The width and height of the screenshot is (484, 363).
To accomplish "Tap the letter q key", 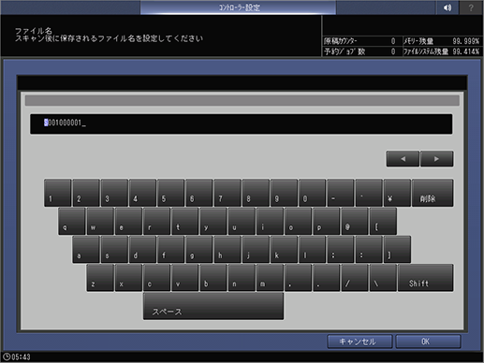I will coord(72,221).
